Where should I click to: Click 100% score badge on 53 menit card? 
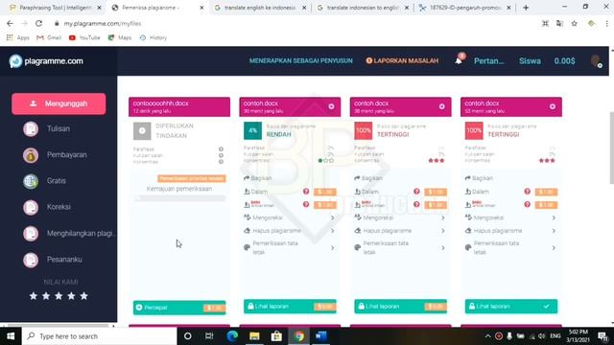[x=474, y=130]
